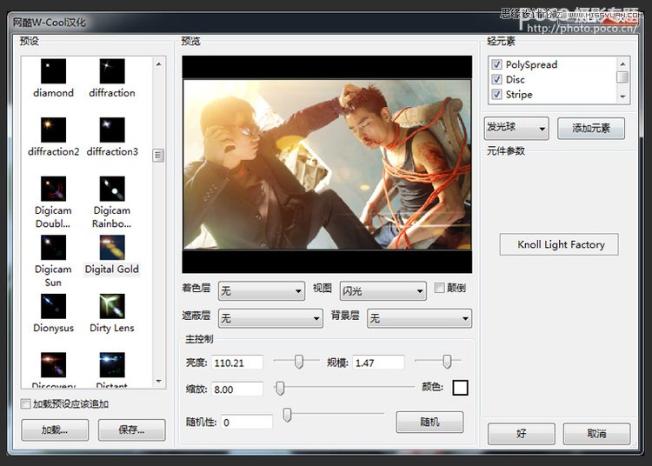Click the preview image of two men

pyautogui.click(x=327, y=164)
